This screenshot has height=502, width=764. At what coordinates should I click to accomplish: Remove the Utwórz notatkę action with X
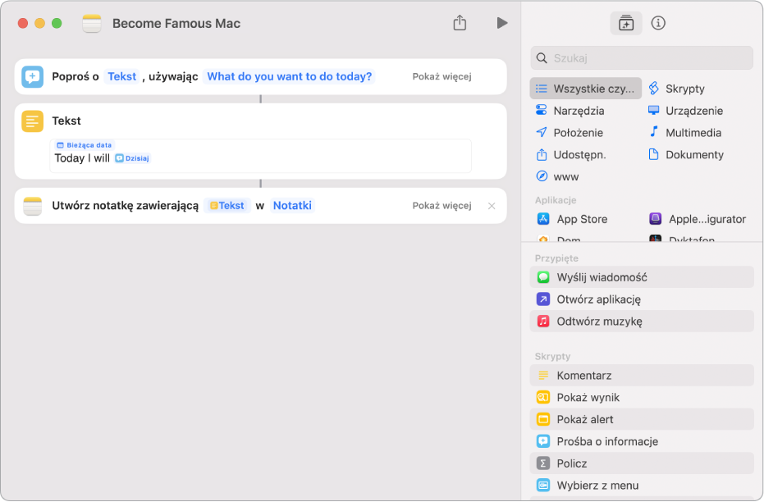click(492, 206)
